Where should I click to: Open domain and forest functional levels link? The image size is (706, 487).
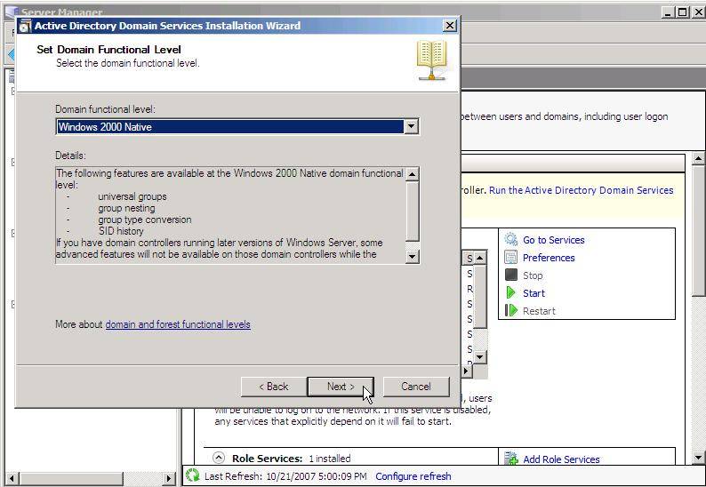pyautogui.click(x=178, y=324)
